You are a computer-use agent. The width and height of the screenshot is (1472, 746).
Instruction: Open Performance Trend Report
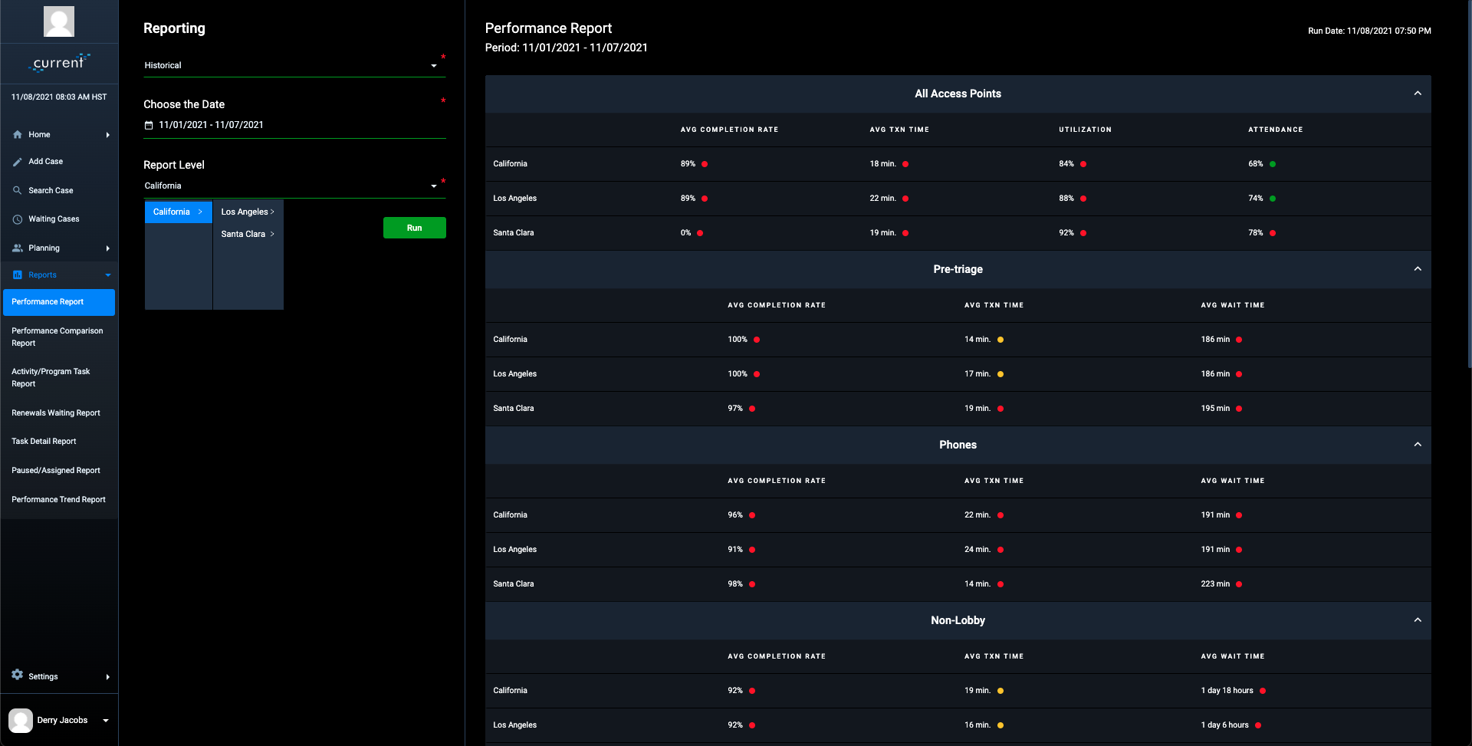coord(59,500)
